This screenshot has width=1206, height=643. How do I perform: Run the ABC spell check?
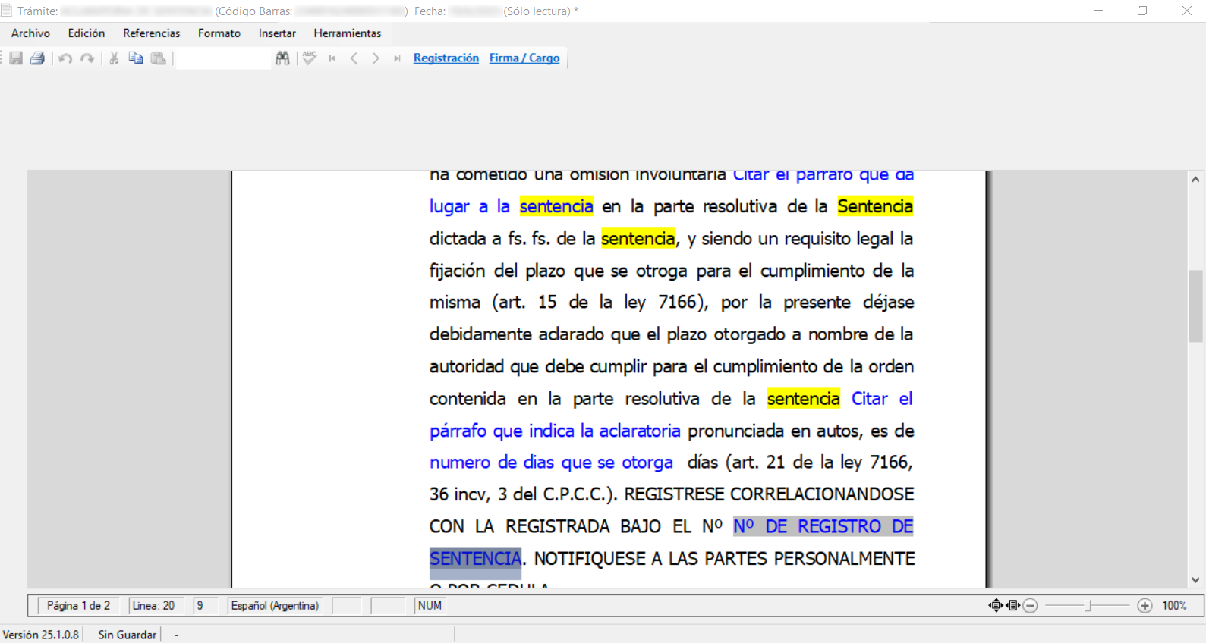[x=309, y=58]
